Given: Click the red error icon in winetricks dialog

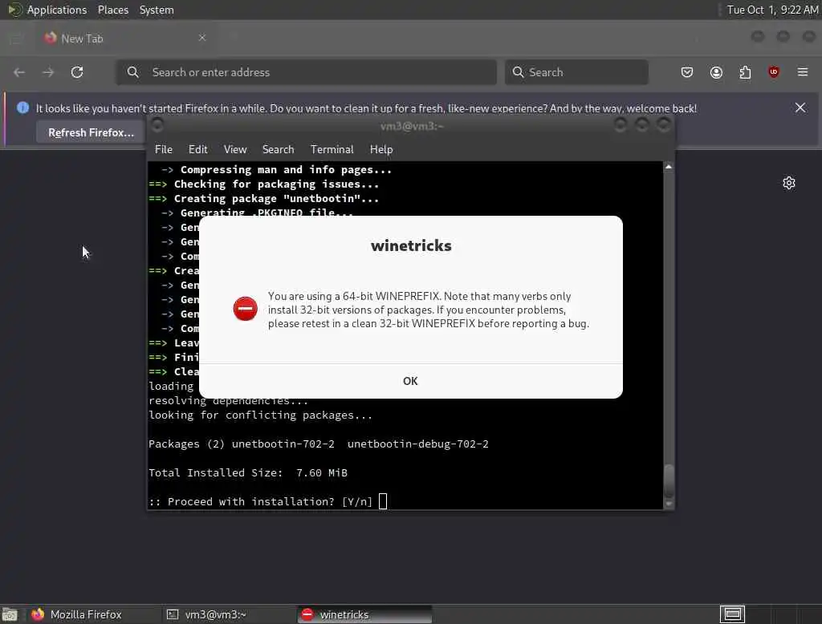Looking at the screenshot, I should (x=245, y=309).
